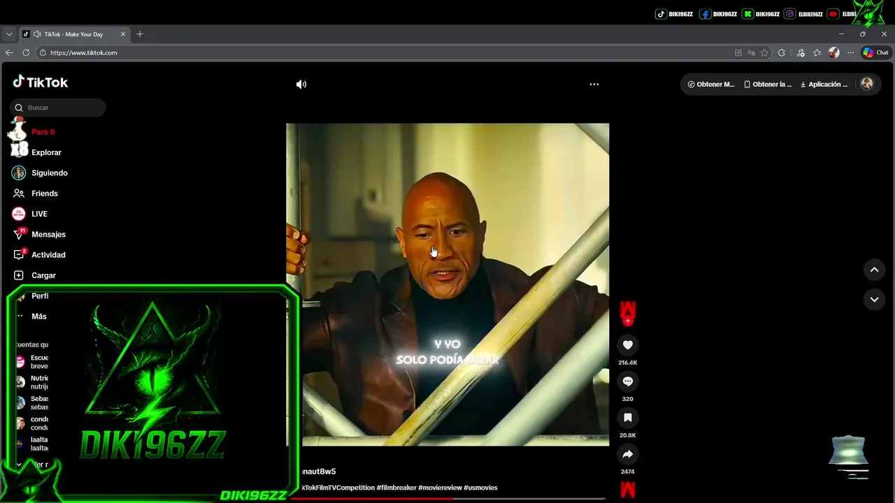Go to the next video arrow
The width and height of the screenshot is (895, 503).
pos(874,300)
